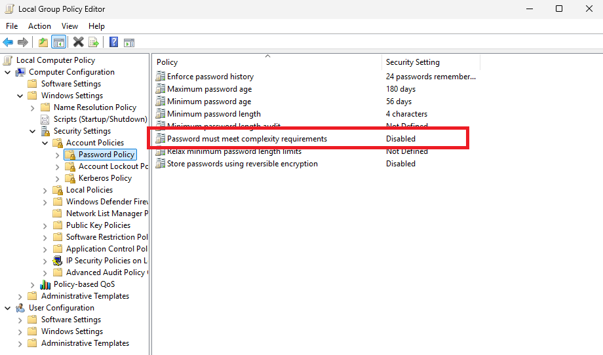Click the Minimum password age policy icon

161,102
